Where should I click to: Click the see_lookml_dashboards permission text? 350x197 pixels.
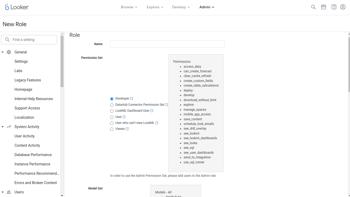point(200,138)
